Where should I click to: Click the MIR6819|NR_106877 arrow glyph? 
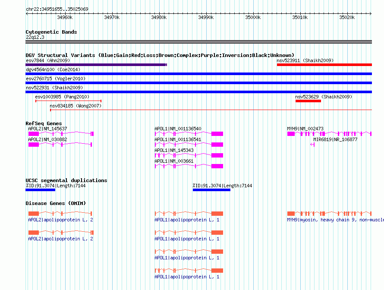pos(312,145)
